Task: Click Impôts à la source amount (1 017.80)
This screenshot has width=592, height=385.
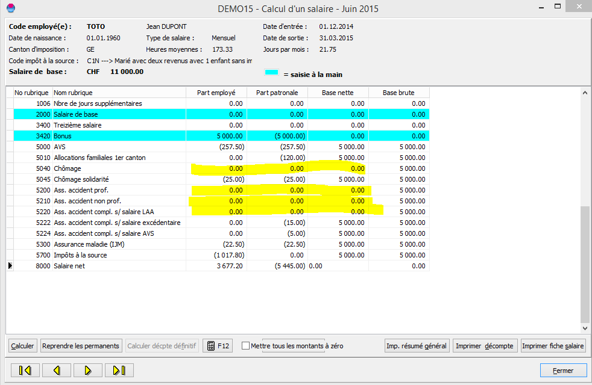Action: (x=229, y=255)
